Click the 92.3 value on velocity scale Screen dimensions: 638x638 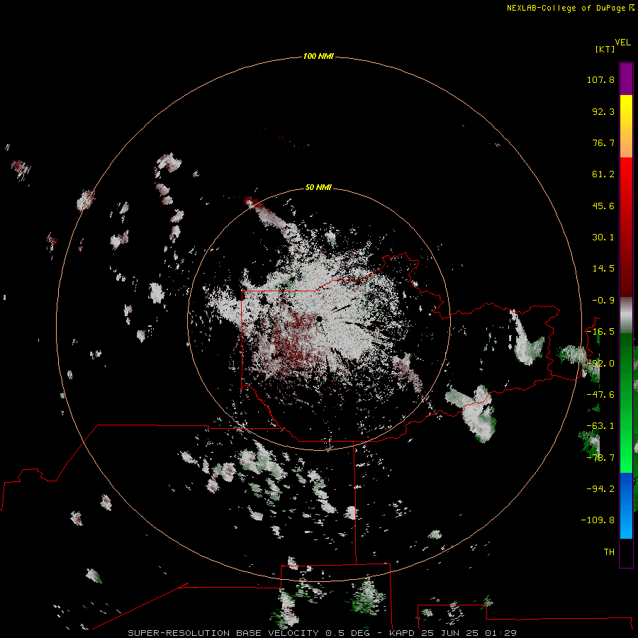603,111
